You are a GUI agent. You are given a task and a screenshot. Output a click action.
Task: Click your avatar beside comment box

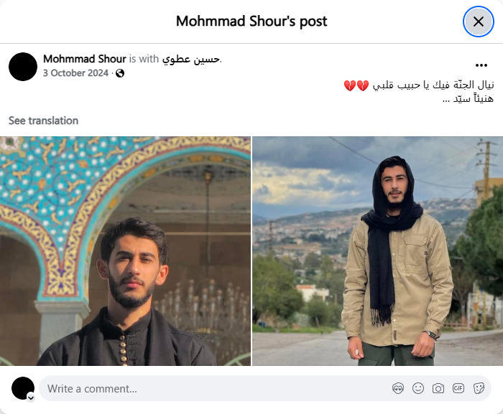coord(23,388)
